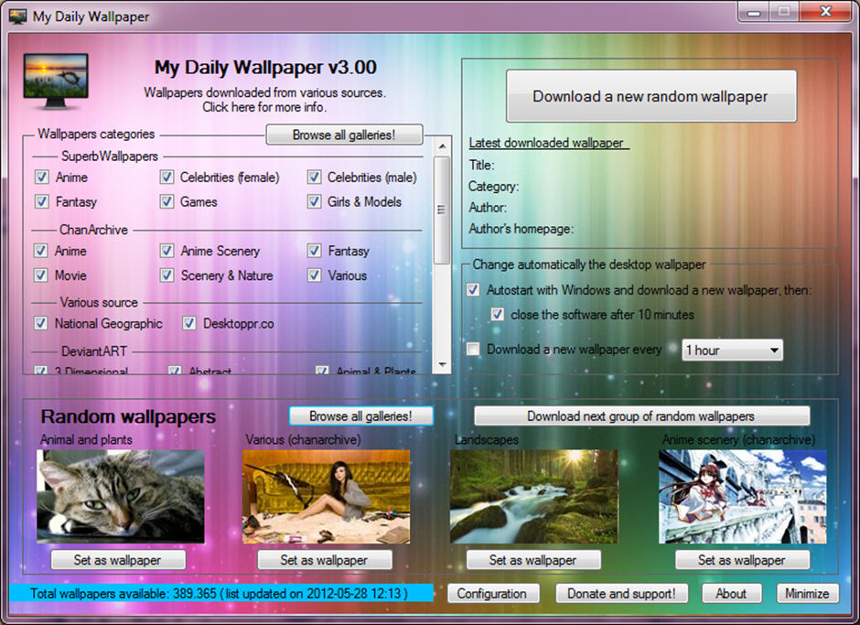The height and width of the screenshot is (625, 860).
Task: Click the SuperbWallpapers group heading
Action: 110,156
